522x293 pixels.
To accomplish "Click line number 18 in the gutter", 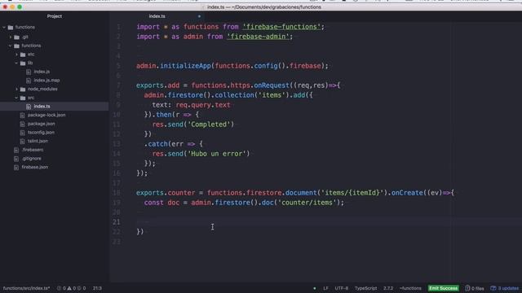I will coord(116,193).
